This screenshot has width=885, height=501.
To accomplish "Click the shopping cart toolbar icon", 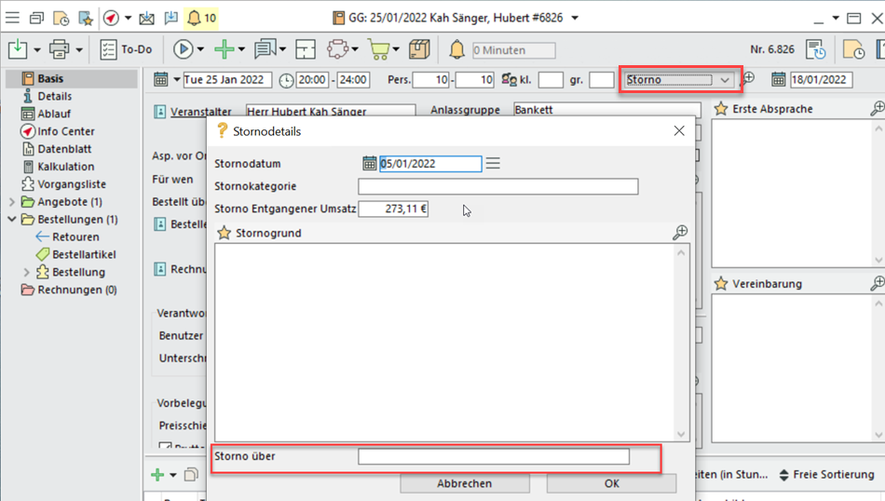I will pos(378,49).
